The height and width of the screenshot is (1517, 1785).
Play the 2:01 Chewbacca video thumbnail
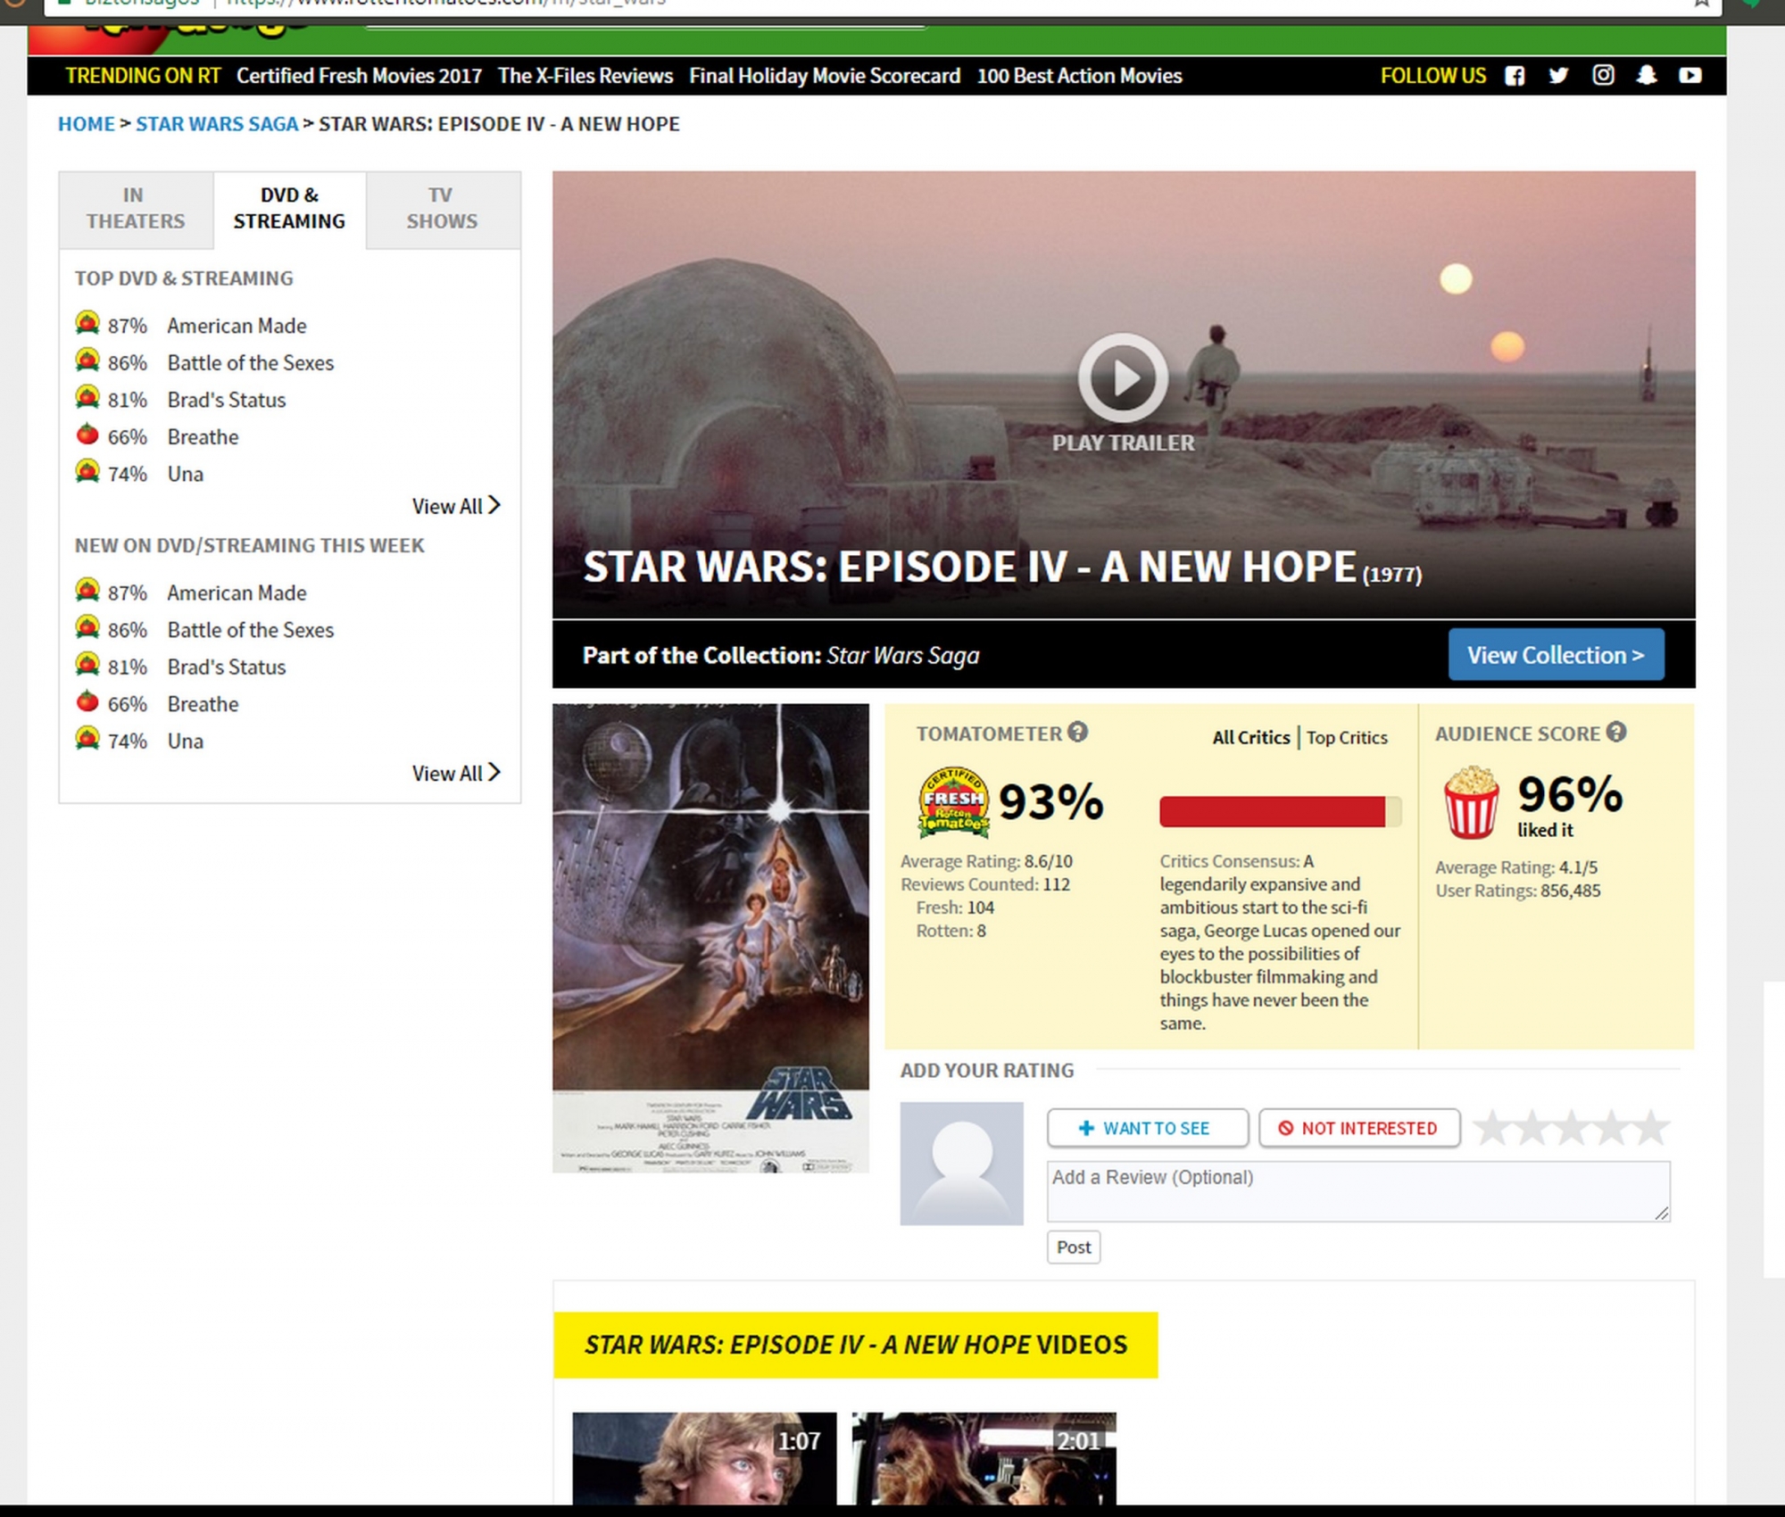984,1458
